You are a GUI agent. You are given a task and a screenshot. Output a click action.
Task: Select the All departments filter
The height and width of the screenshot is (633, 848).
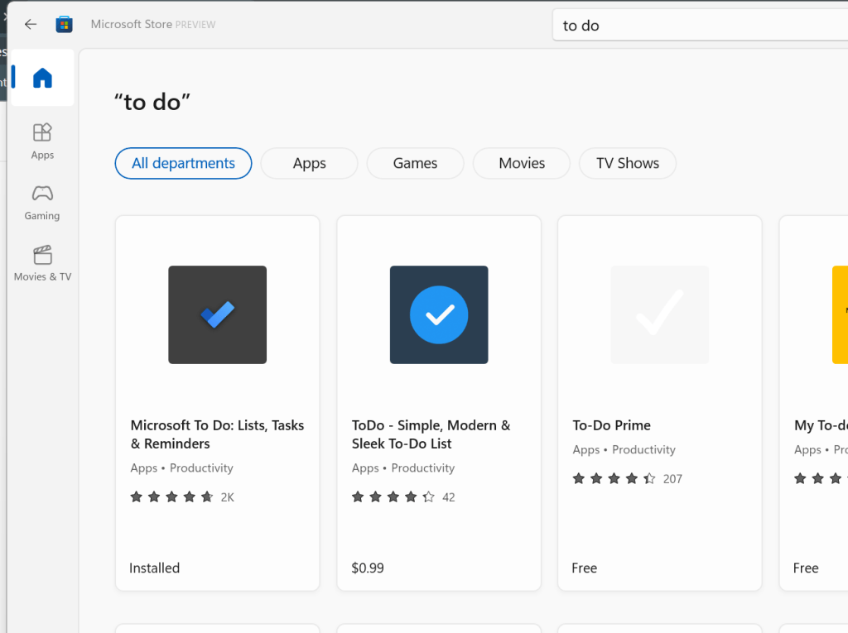tap(183, 163)
